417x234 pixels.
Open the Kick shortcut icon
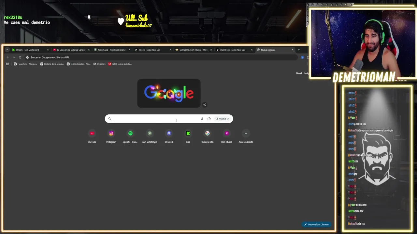[x=188, y=133]
